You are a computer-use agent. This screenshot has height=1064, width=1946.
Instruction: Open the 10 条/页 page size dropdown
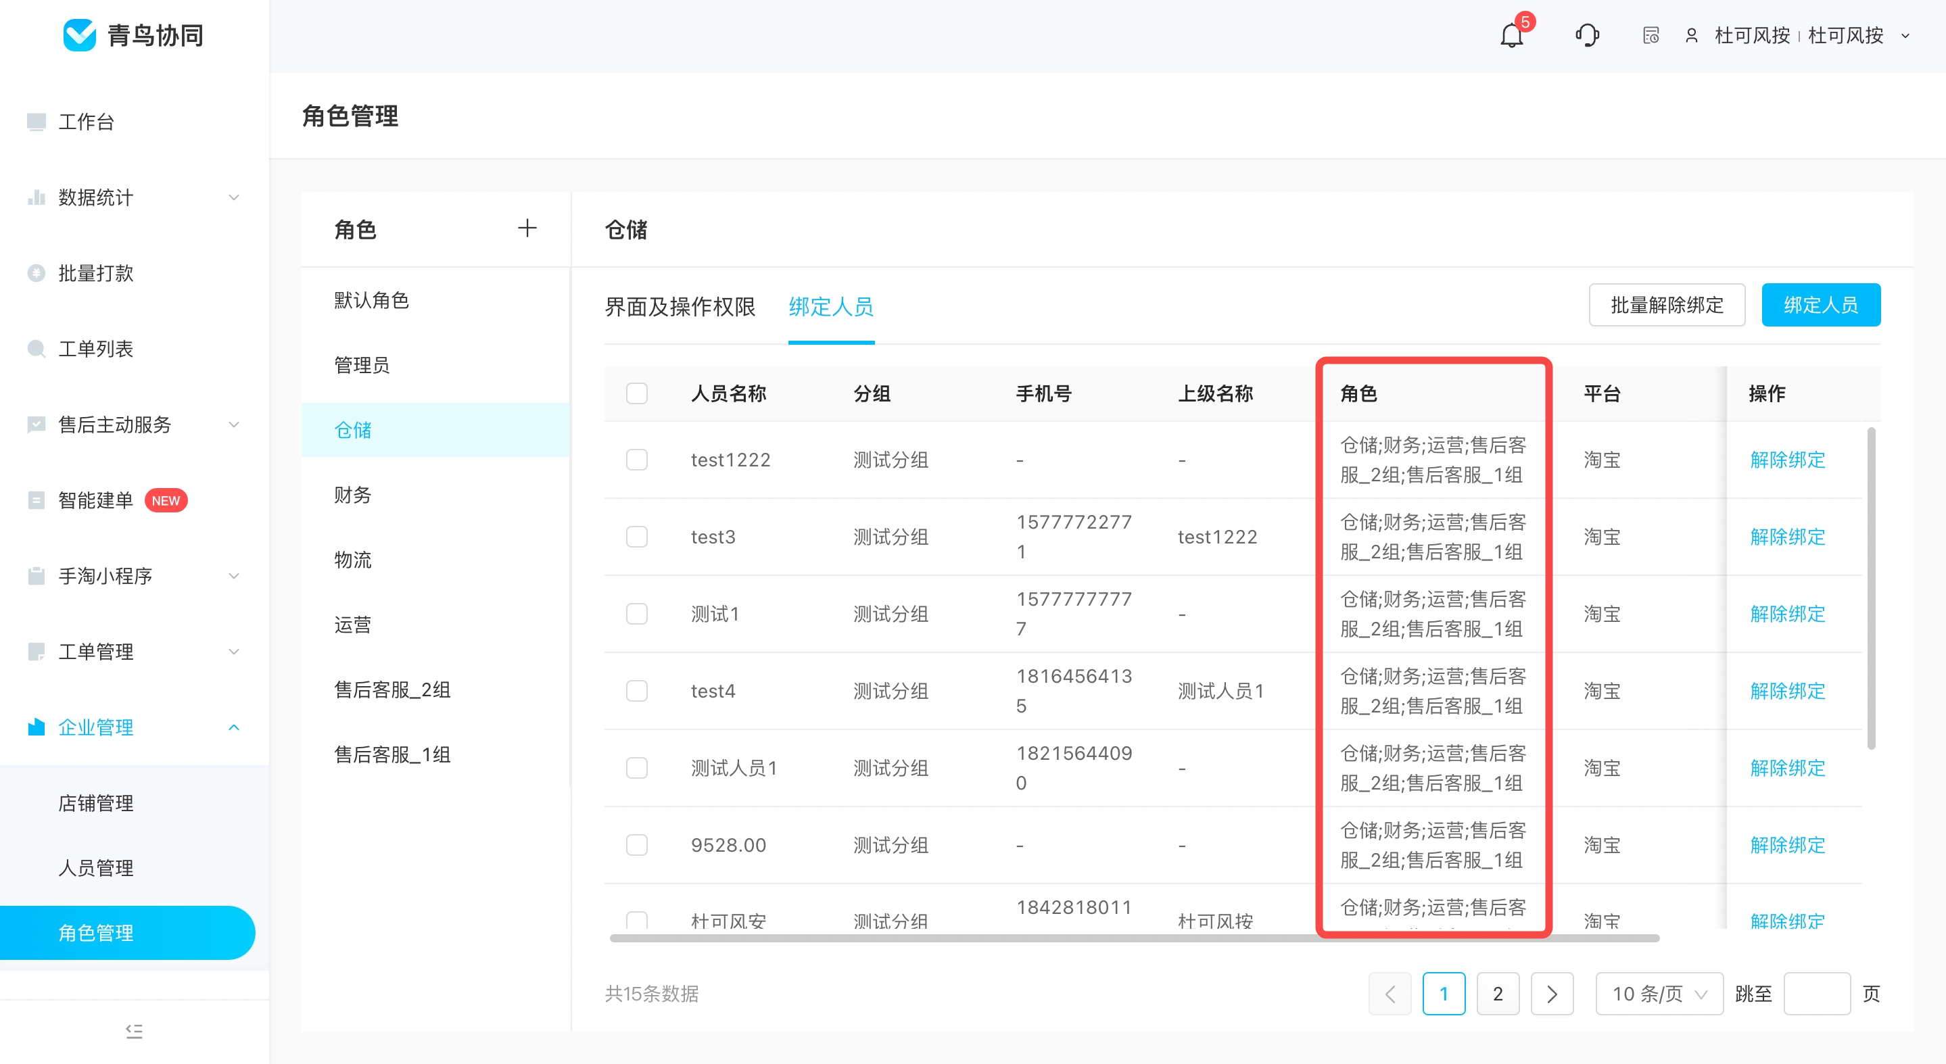pos(1659,994)
